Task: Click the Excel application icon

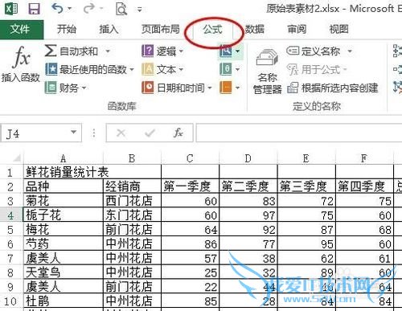Action: (11, 9)
